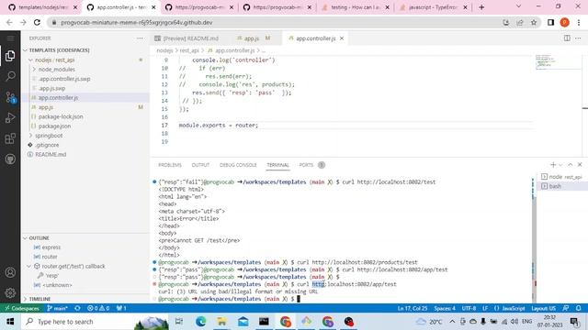This screenshot has height=330, width=588.
Task: Maximize the terminal panel size
Action: 570,165
